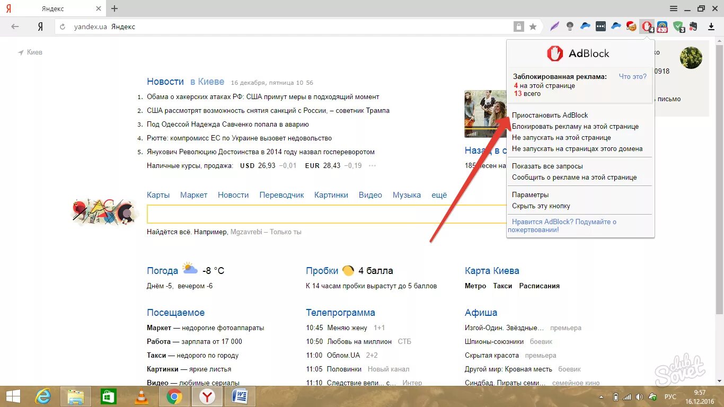Open the 'Пробки' traffic link
Viewport: 724px width, 407px height.
[x=322, y=271]
